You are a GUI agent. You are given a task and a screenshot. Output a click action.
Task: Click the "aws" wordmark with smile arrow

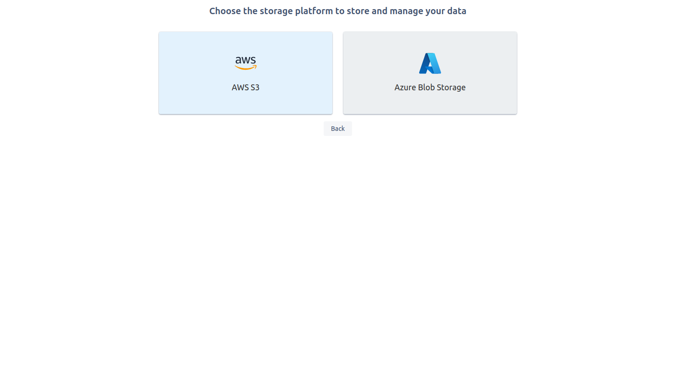(x=246, y=63)
